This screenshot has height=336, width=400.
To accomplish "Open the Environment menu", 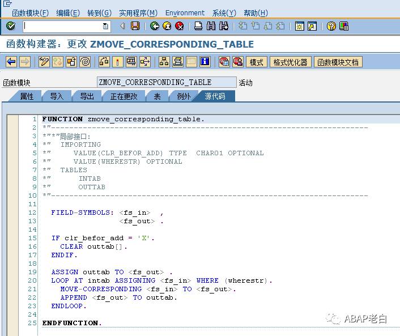I will point(185,13).
